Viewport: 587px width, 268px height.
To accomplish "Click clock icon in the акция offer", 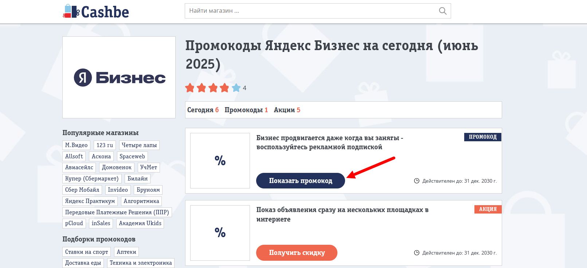I will 417,253.
